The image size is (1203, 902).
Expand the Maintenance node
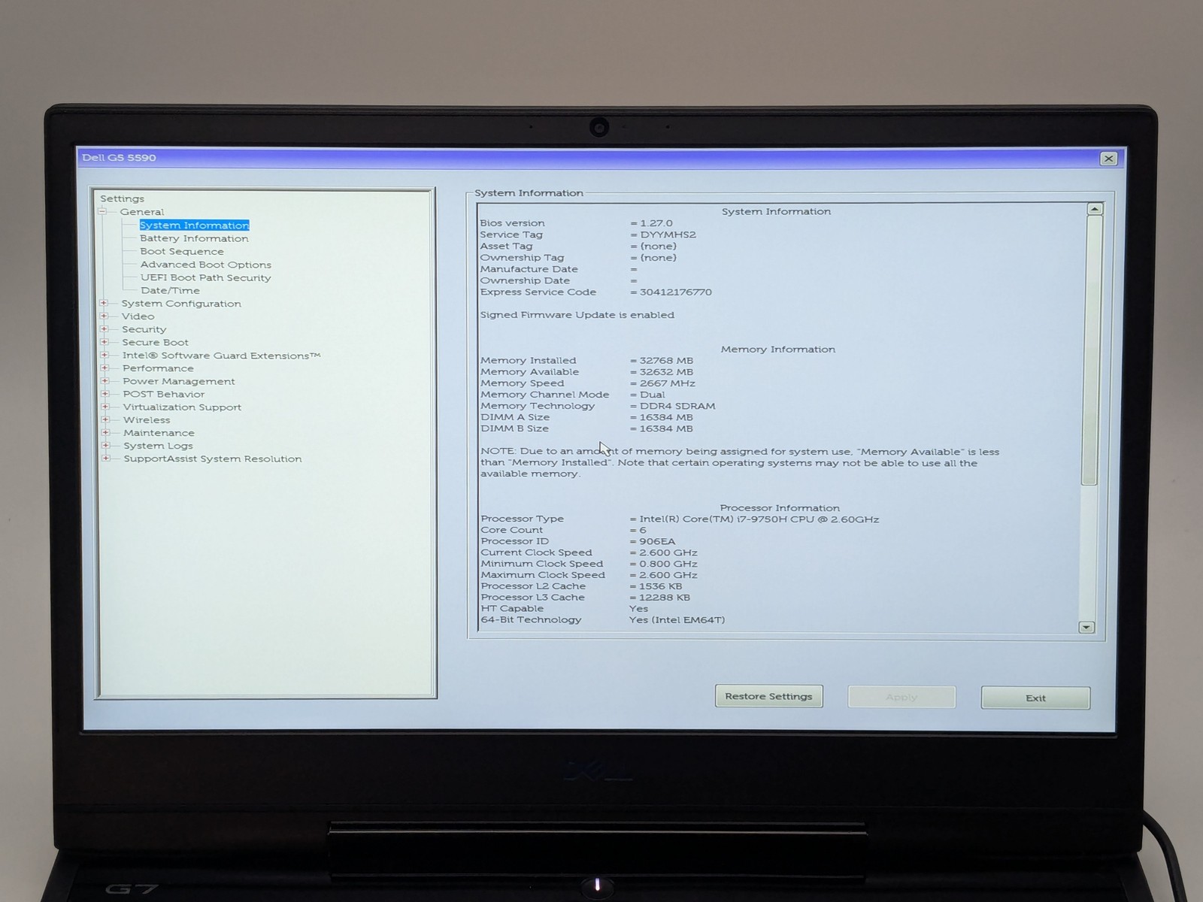tap(105, 432)
